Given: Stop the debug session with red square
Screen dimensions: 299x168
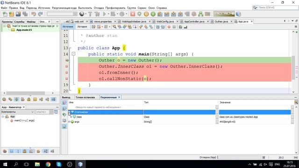Looking at the screenshot, I should tap(133, 14).
